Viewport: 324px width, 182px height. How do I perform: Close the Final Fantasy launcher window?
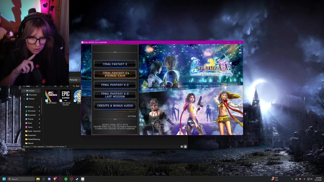pos(240,42)
